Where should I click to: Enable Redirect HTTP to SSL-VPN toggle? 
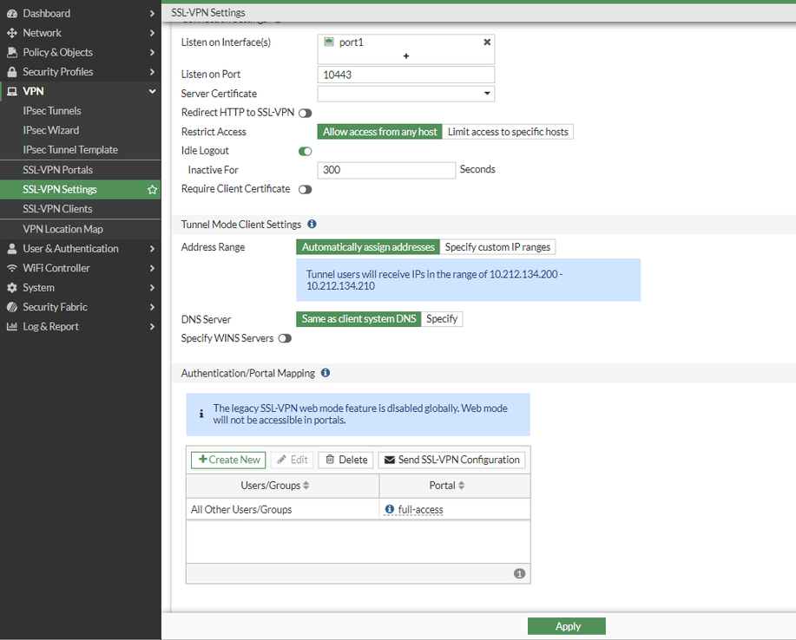point(305,113)
